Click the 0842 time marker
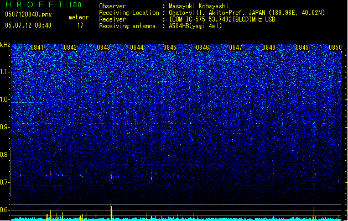 coord(70,48)
